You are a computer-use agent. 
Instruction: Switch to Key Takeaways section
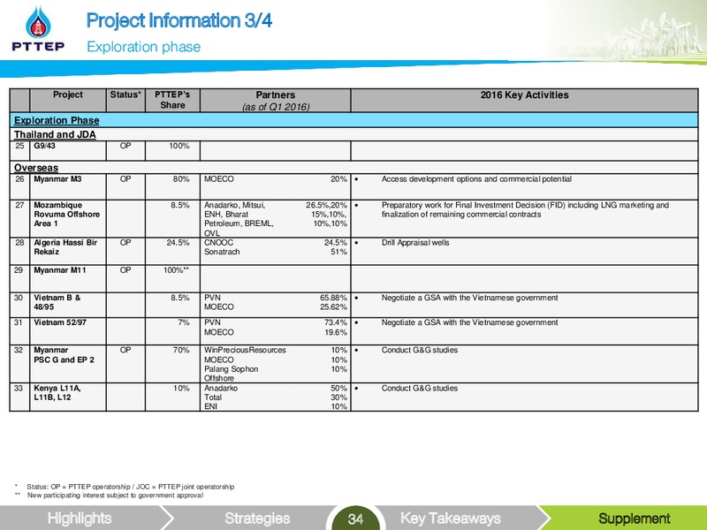click(451, 519)
